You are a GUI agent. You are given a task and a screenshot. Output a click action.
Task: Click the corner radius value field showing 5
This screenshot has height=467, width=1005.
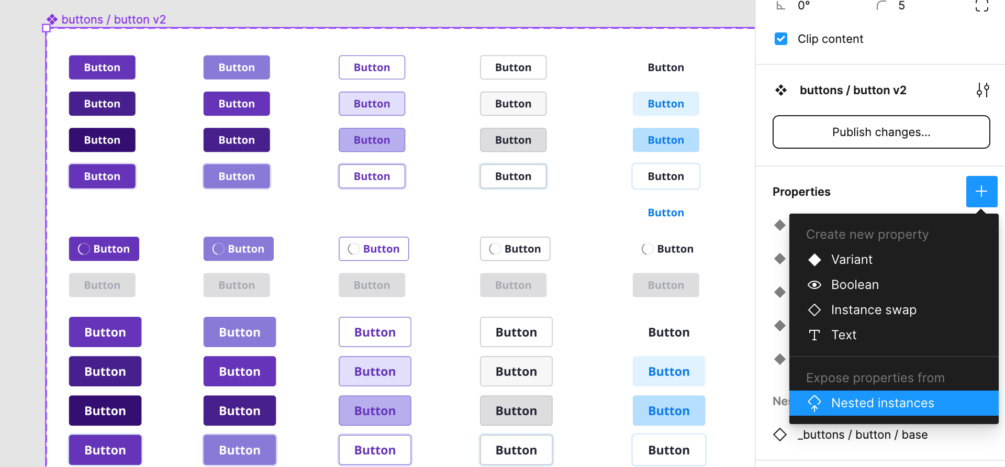(x=901, y=6)
